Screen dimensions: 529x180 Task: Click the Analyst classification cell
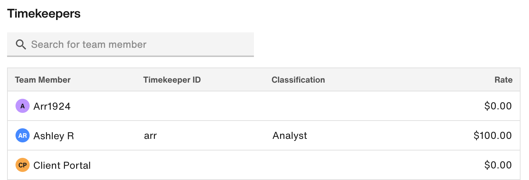click(x=290, y=136)
